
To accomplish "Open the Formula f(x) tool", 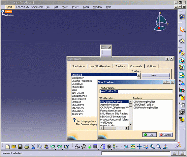I will [77, 146].
